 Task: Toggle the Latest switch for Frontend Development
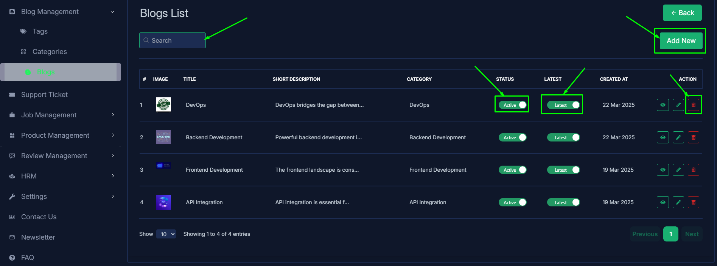point(563,170)
